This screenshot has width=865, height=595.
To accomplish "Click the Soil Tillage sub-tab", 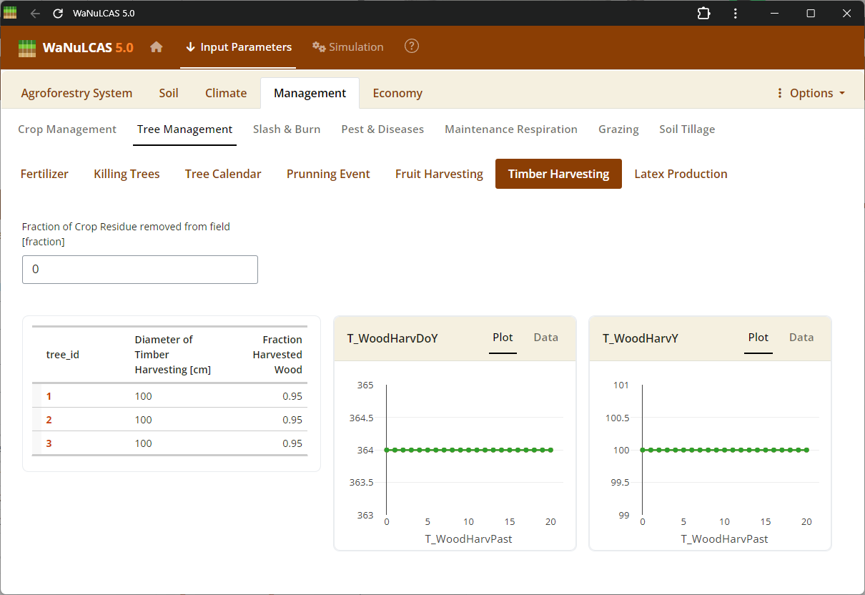I will pos(687,129).
